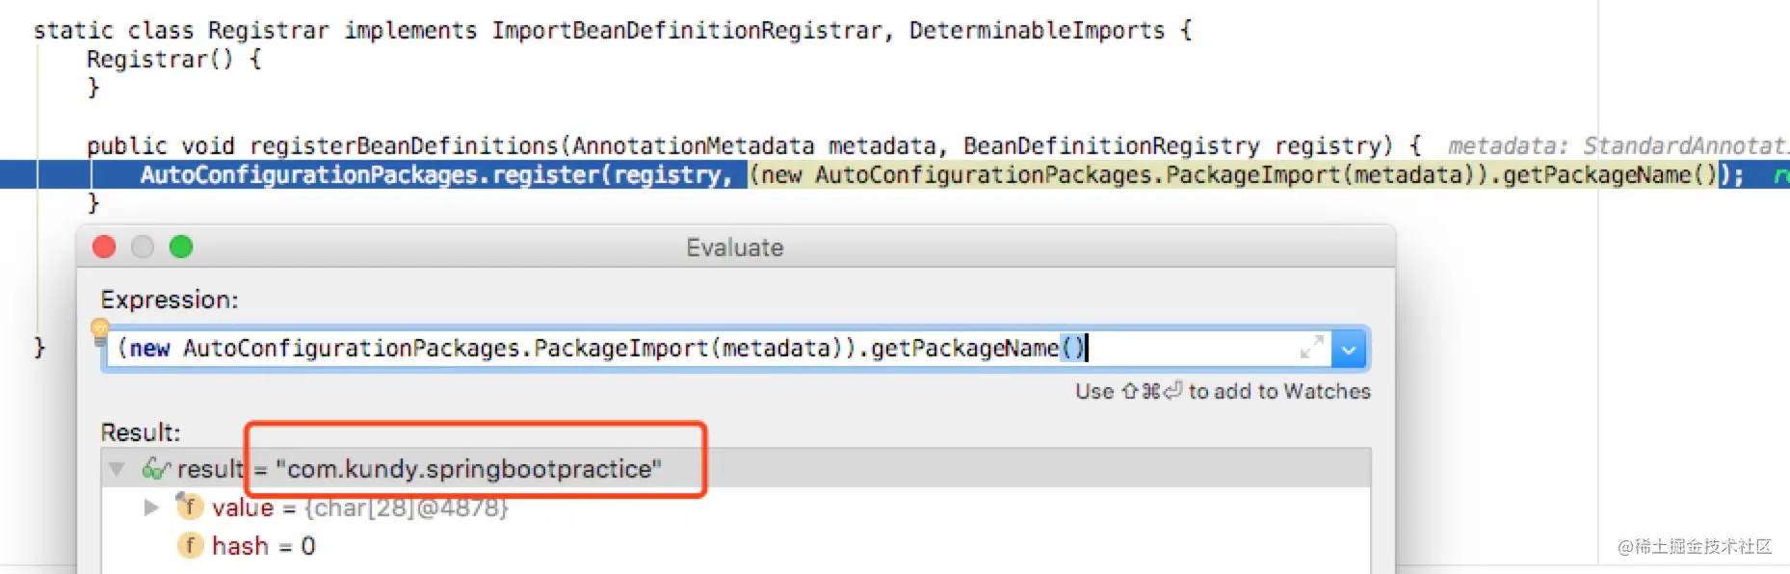This screenshot has height=574, width=1790.
Task: Click the expression input field
Action: (718, 349)
